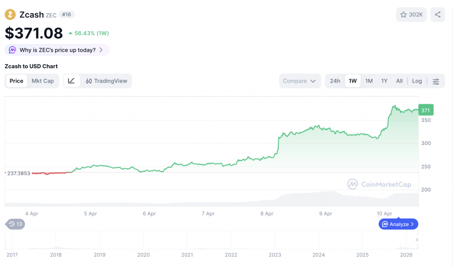Switch to the line chart icon view

[72, 81]
